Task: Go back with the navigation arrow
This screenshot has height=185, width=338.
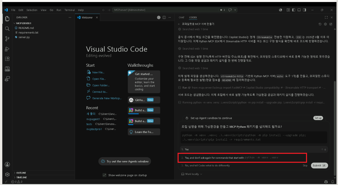Action: 103,10
